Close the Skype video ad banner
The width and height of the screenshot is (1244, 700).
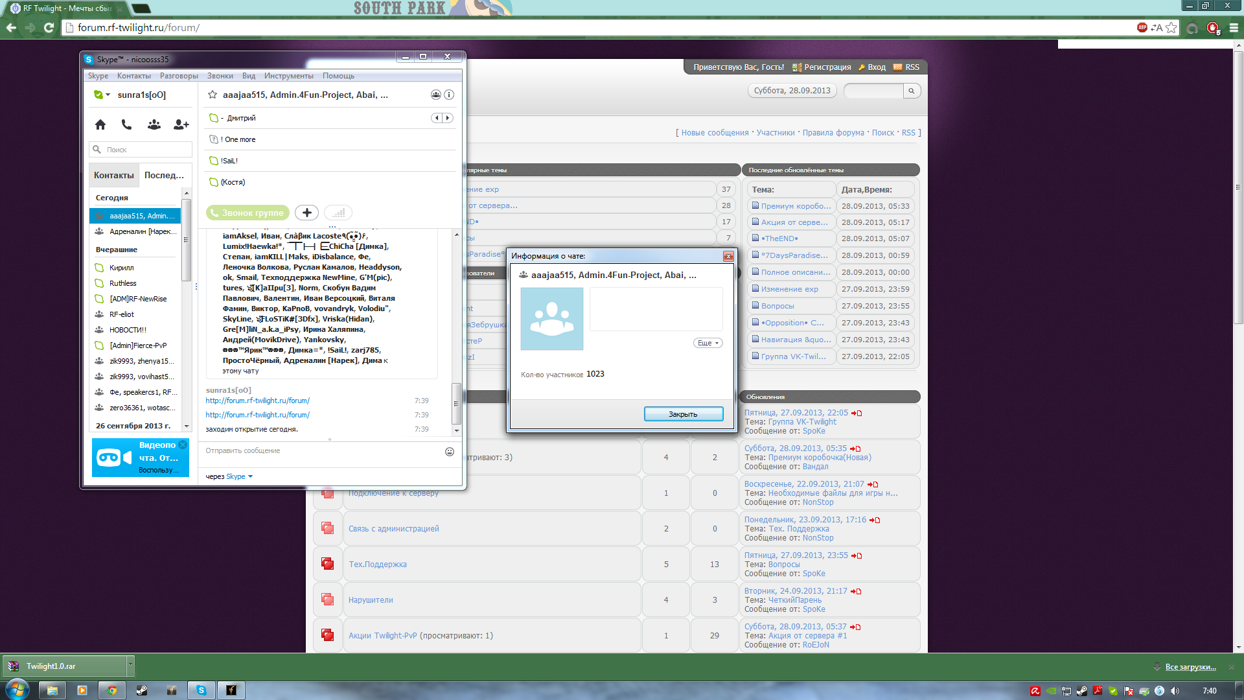tap(183, 445)
